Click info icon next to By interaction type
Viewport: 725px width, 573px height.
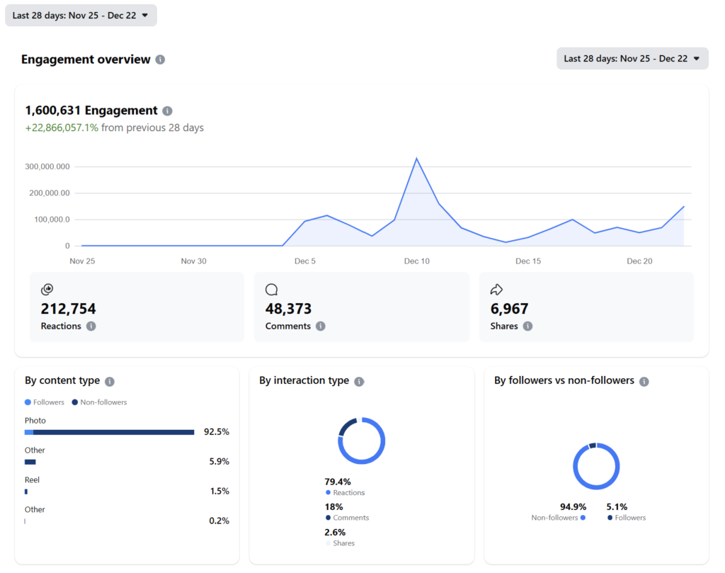pyautogui.click(x=359, y=381)
